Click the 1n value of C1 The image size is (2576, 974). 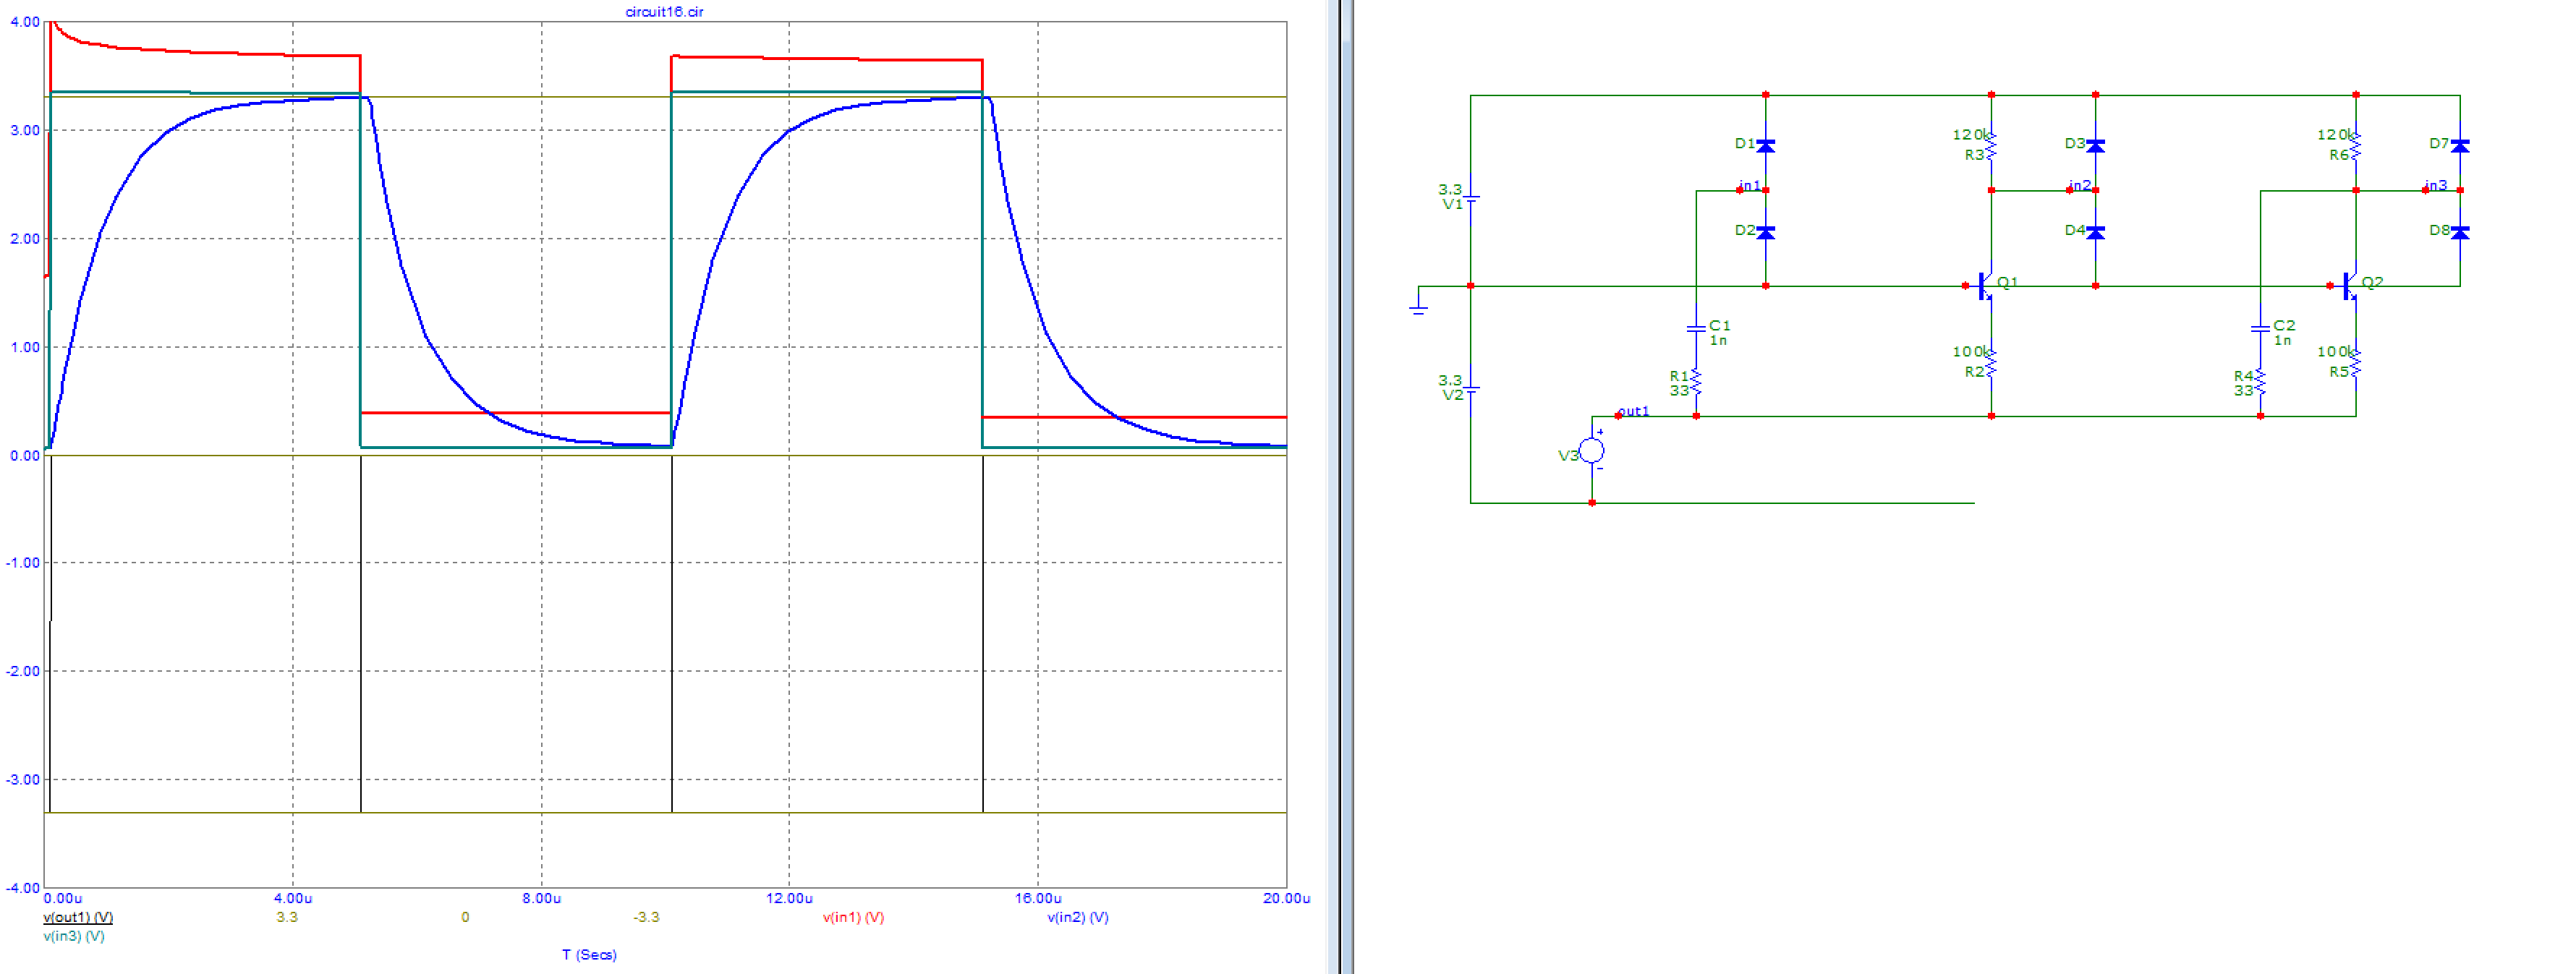coord(1718,340)
